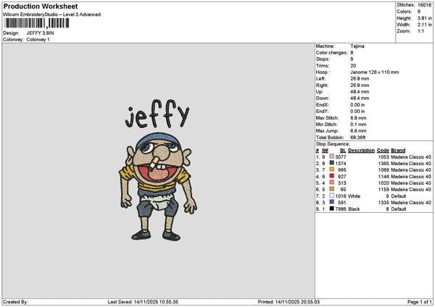Click the 'Code' column header
This screenshot has height=307, width=435.
[x=383, y=151]
